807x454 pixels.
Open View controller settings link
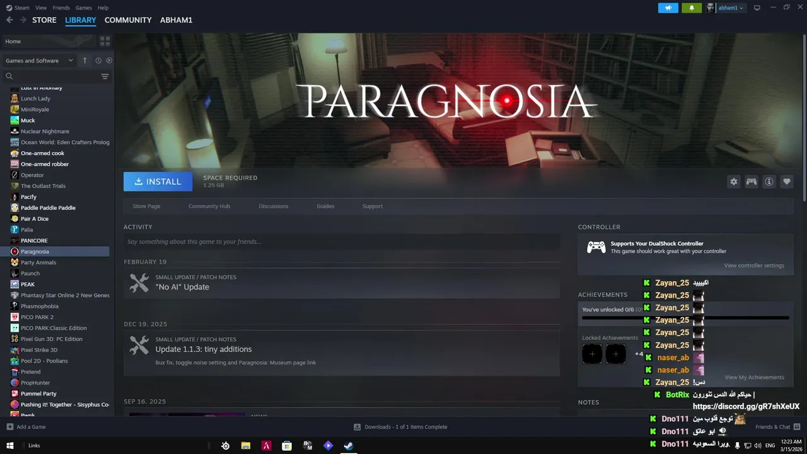tap(754, 265)
